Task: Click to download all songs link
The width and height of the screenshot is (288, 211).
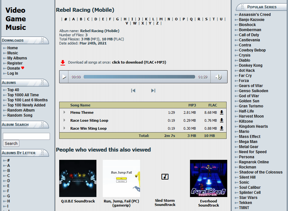Action: (139, 62)
